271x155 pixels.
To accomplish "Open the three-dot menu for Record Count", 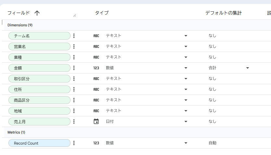I will (74, 143).
